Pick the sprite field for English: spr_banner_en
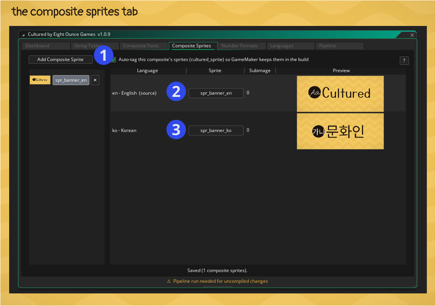The height and width of the screenshot is (306, 436). (216, 93)
